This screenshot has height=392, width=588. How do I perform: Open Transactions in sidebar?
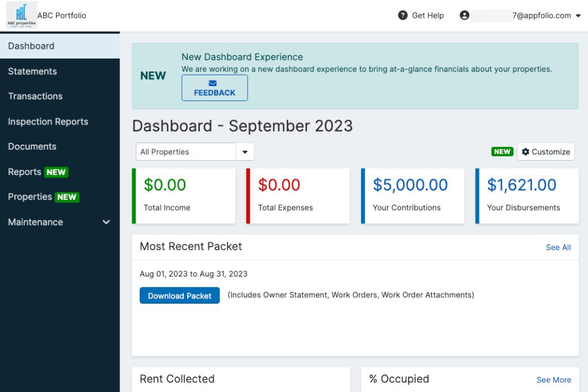pyautogui.click(x=60, y=96)
